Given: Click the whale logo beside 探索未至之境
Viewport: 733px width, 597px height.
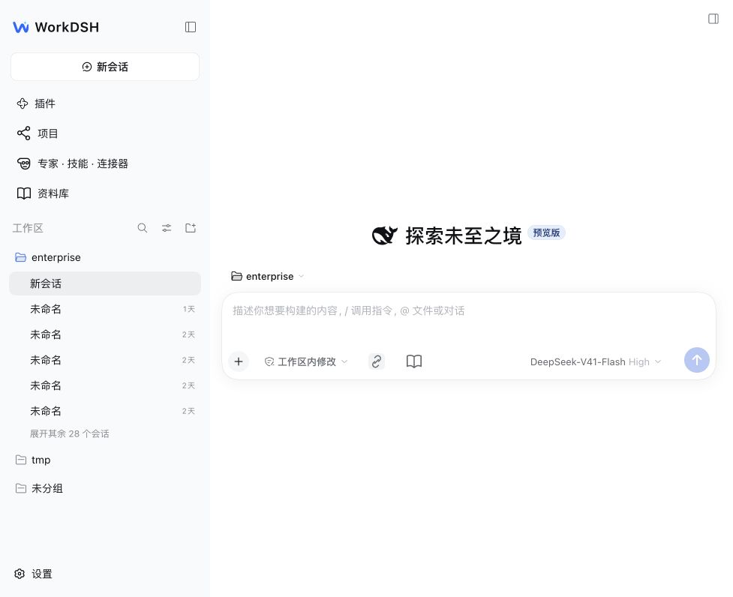Looking at the screenshot, I should tap(385, 235).
